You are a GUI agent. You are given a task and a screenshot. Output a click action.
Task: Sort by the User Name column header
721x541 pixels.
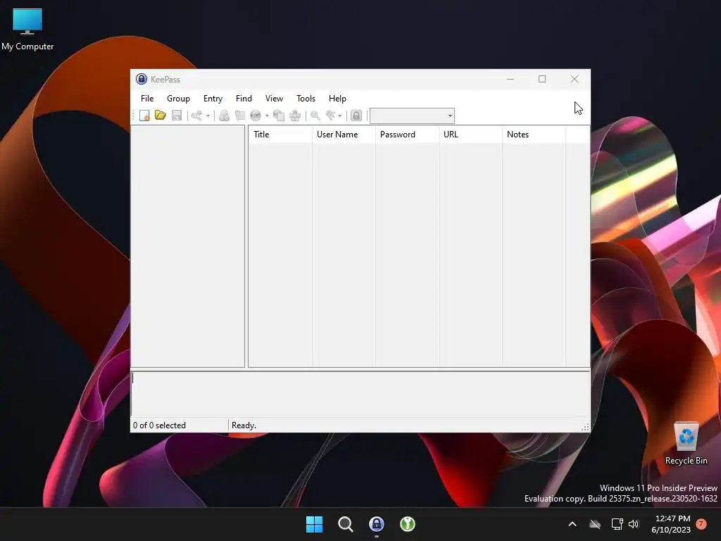pos(344,135)
